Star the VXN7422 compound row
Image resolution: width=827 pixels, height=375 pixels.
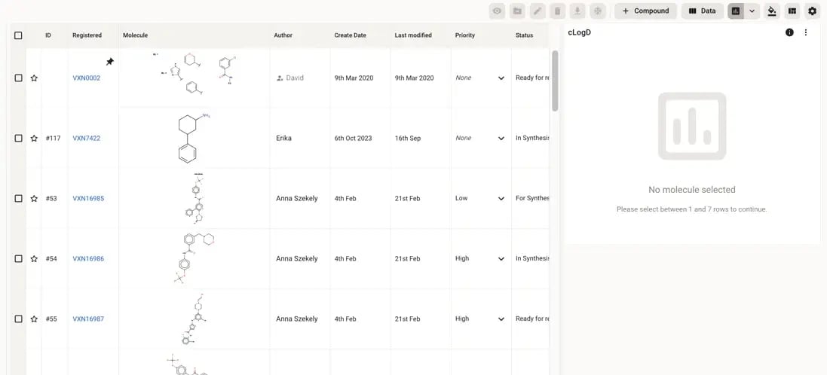tap(34, 139)
